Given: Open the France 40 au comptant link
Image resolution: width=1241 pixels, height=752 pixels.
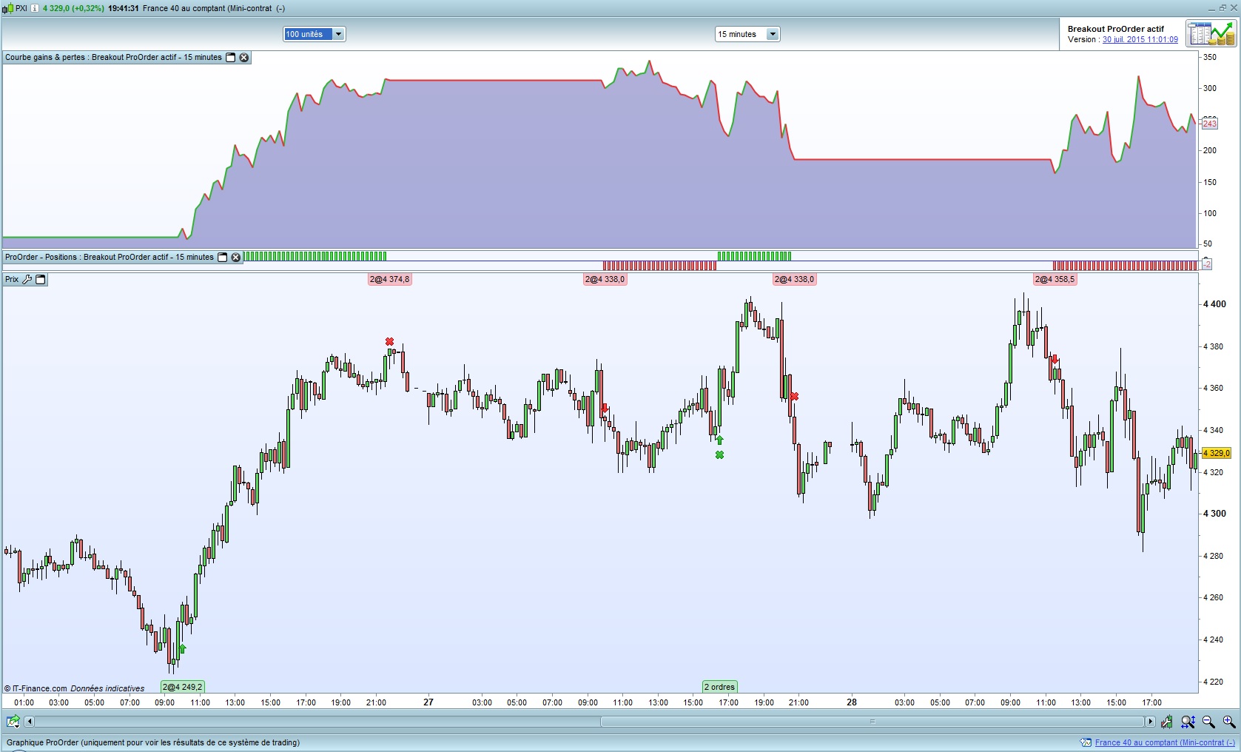Looking at the screenshot, I should pos(1165,742).
